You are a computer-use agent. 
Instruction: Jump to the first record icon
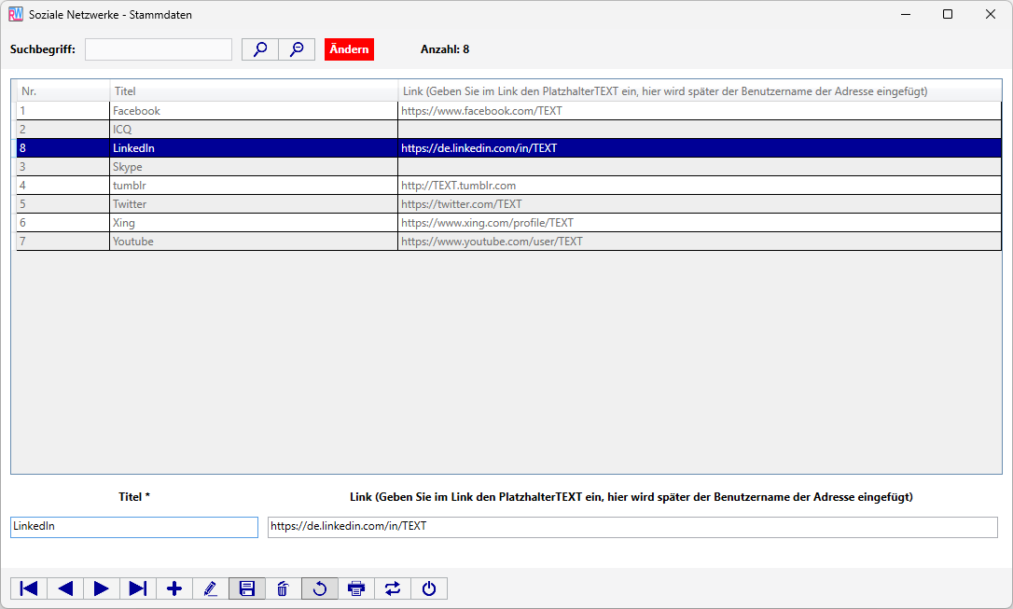point(29,588)
